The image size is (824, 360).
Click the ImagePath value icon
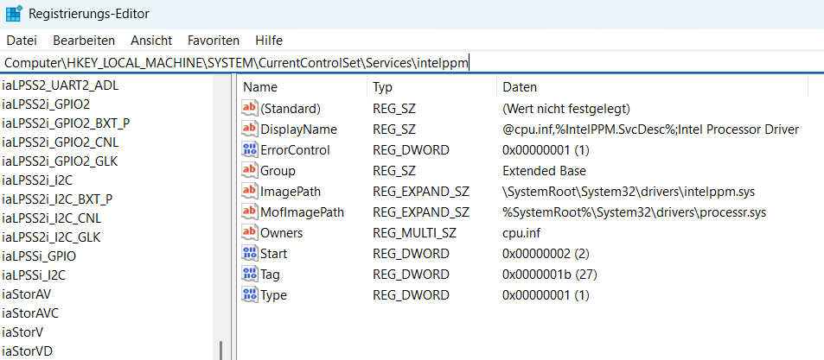(x=250, y=192)
